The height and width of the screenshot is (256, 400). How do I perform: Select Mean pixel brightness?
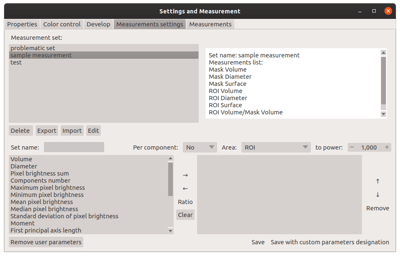click(89, 202)
